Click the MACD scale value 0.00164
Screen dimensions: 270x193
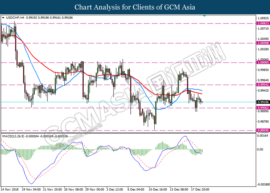(x=263, y=135)
